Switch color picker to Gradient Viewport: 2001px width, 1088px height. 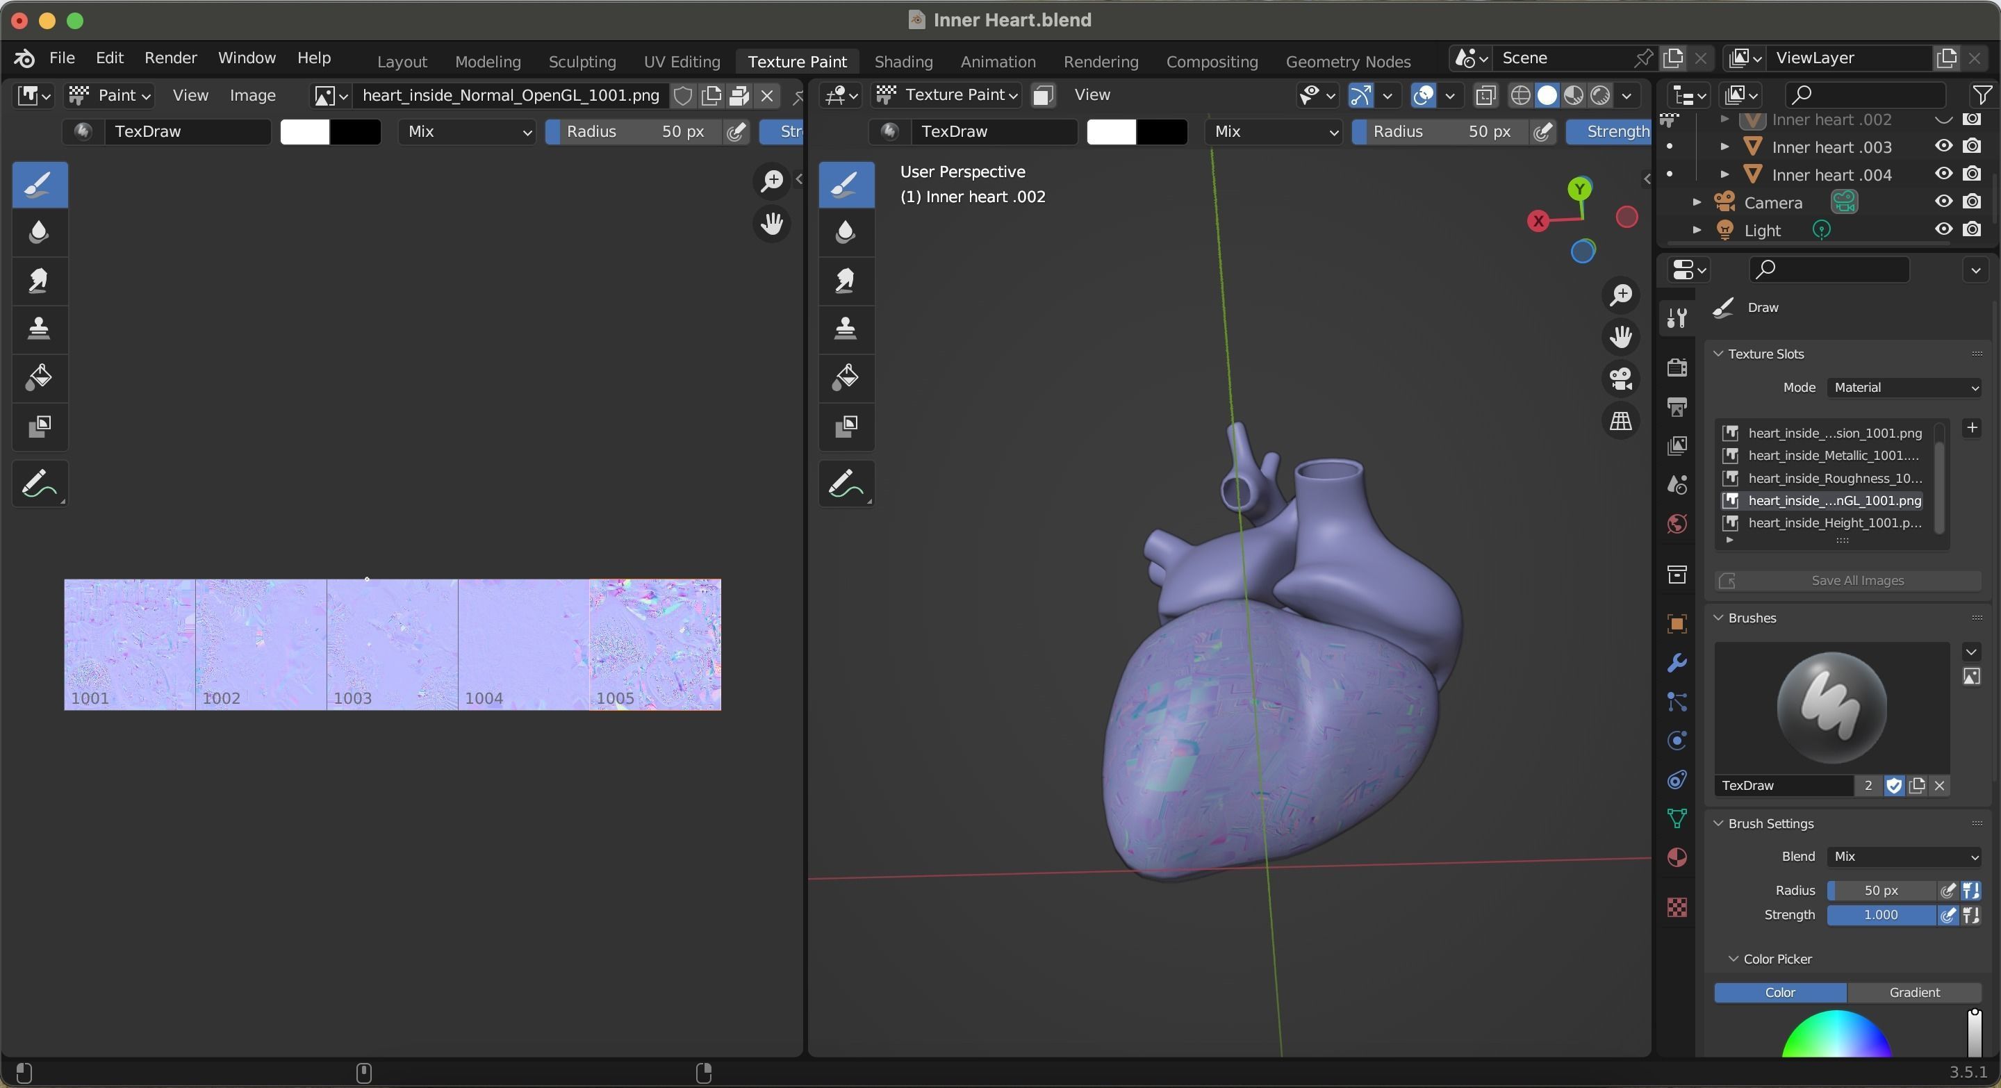pyautogui.click(x=1915, y=993)
